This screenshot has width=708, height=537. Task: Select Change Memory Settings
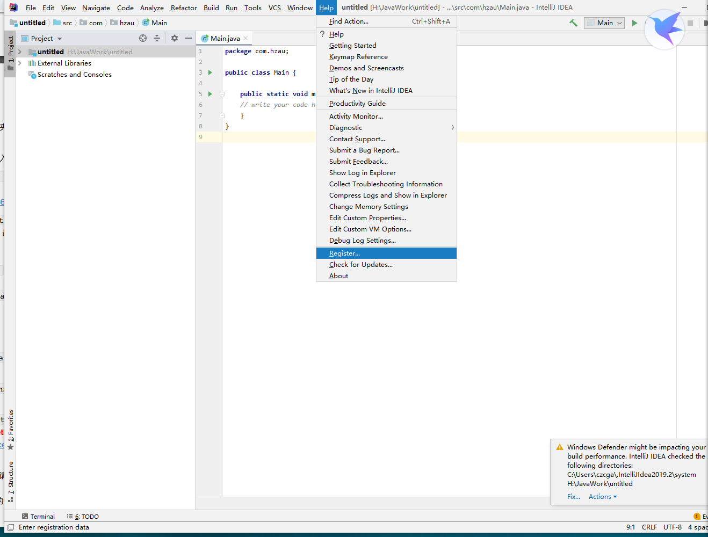(386, 207)
